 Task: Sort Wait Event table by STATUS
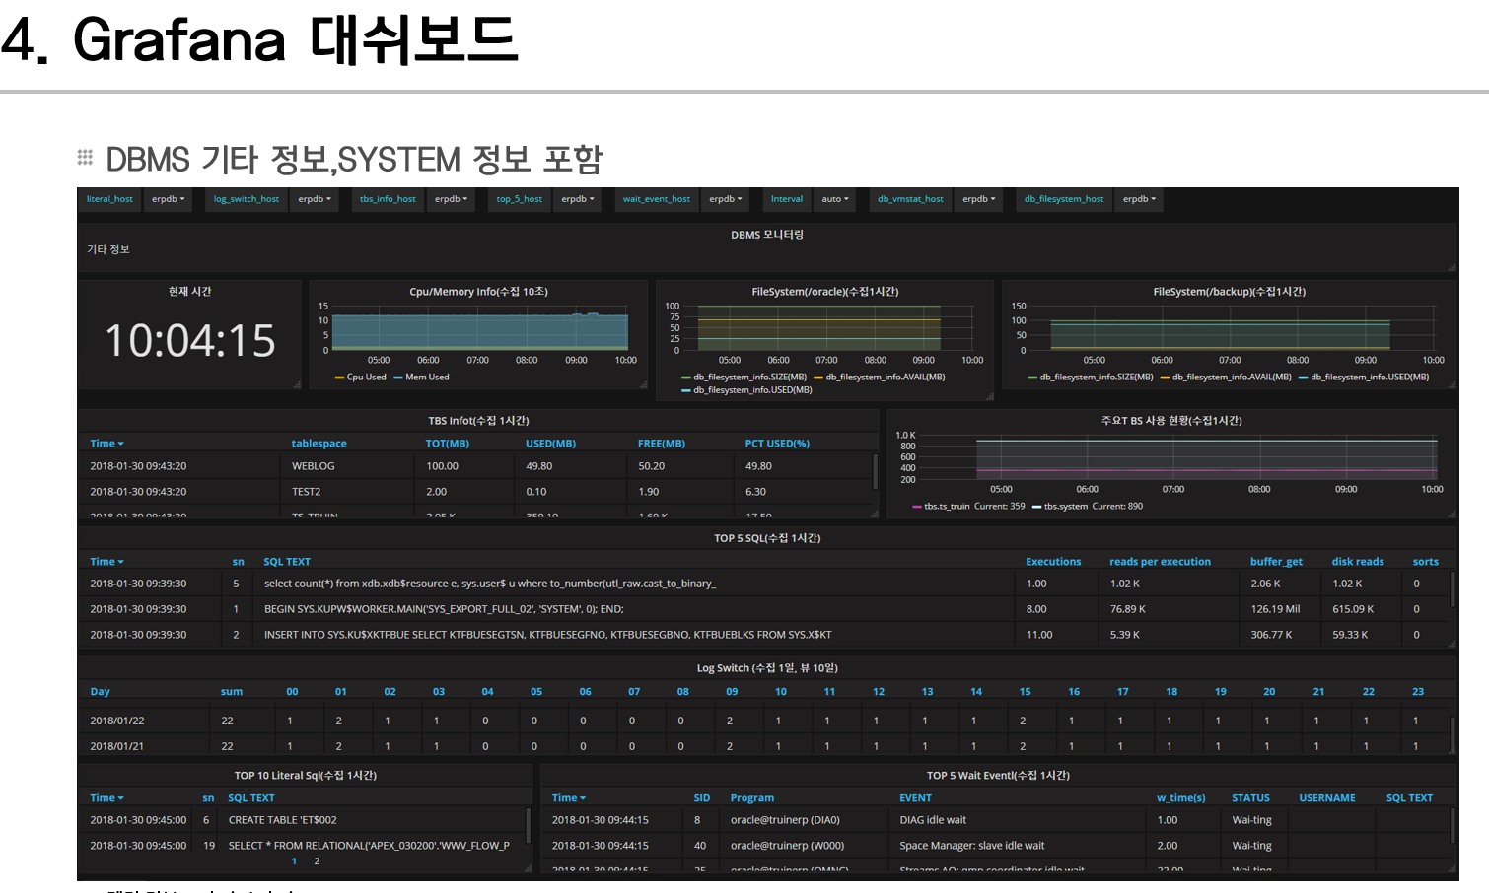click(1250, 798)
